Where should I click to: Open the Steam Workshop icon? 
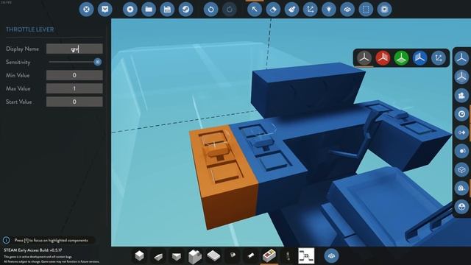pos(186,10)
